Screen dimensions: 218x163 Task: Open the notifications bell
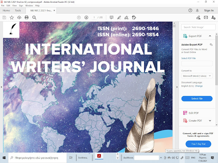197,11
